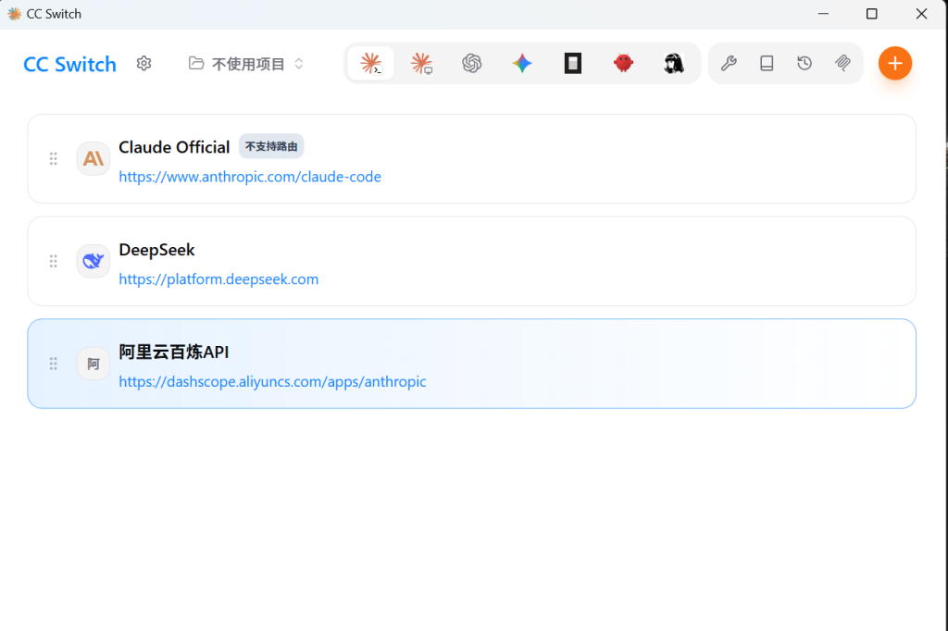The height and width of the screenshot is (631, 948).
Task: Expand the 不使用项目 project dropdown
Action: click(x=246, y=64)
